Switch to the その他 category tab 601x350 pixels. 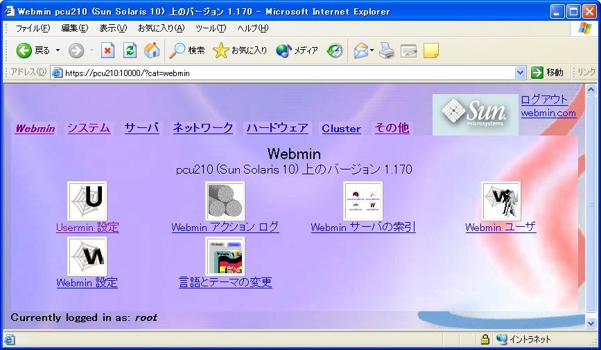click(392, 128)
